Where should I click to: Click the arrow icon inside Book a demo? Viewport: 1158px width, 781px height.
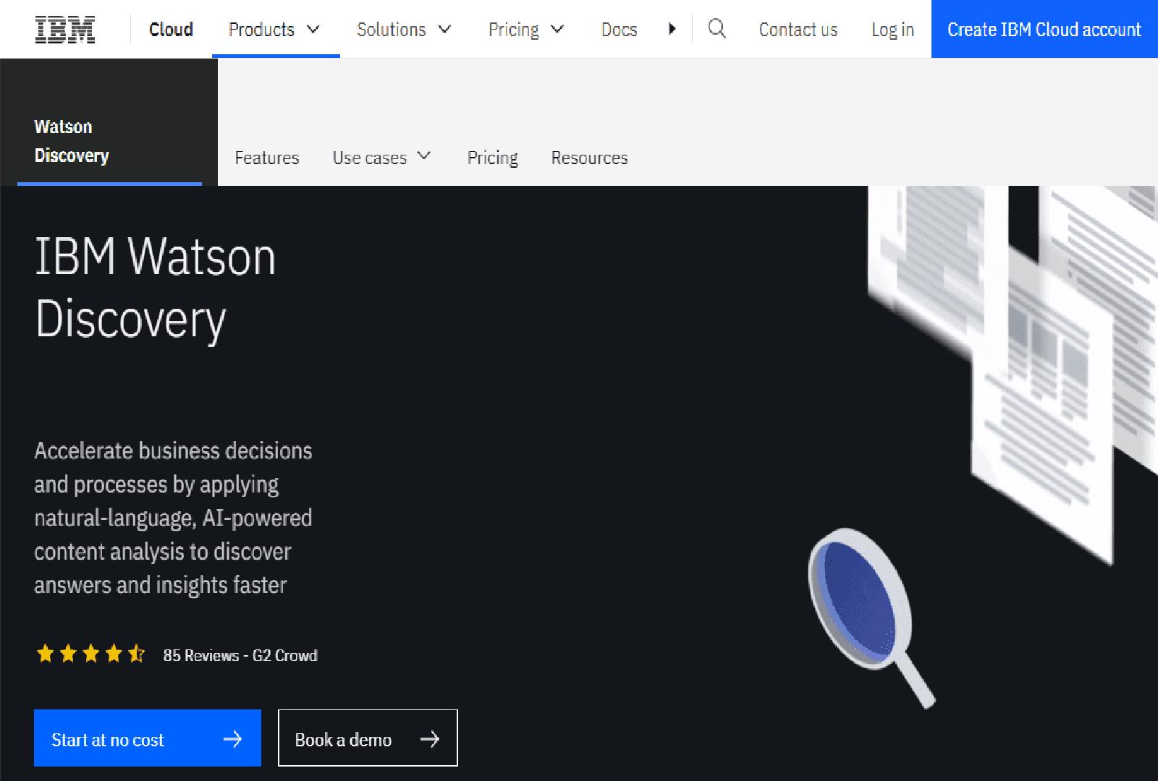[431, 738]
